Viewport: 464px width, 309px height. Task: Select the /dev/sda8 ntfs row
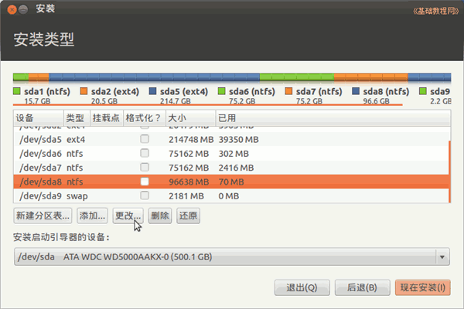(x=231, y=182)
